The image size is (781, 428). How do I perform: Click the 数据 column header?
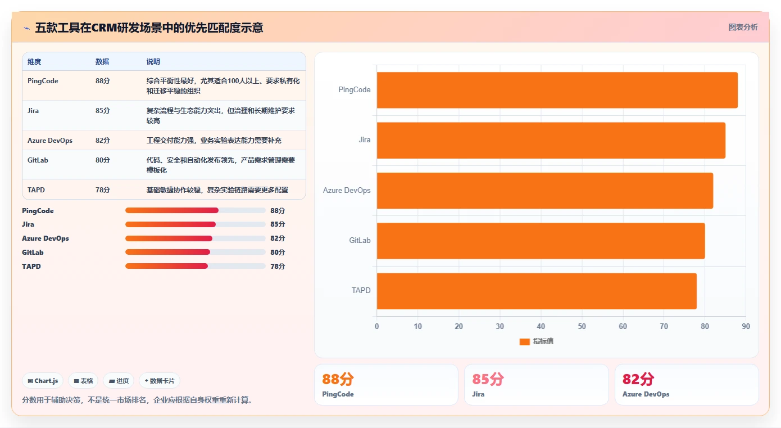point(102,62)
